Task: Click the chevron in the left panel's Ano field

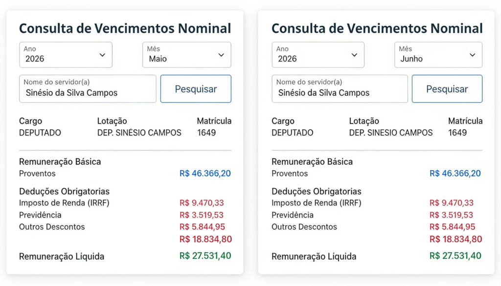Action: (x=102, y=55)
